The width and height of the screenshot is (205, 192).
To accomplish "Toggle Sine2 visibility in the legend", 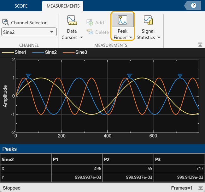I will point(44,52).
